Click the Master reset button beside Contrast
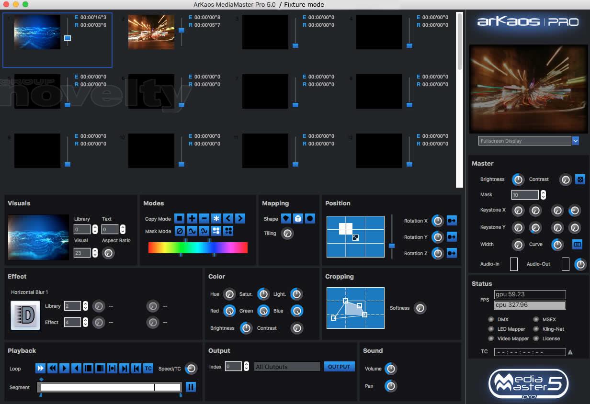The height and width of the screenshot is (404, 590). [580, 180]
